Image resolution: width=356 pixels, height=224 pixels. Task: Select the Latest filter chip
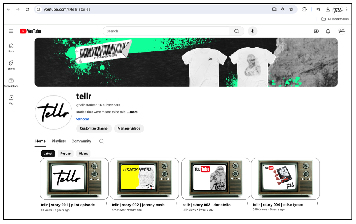pos(48,154)
